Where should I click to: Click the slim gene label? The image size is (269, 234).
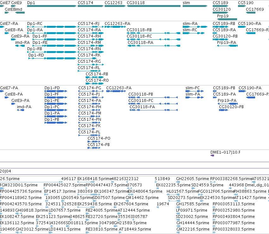(x=186, y=3)
